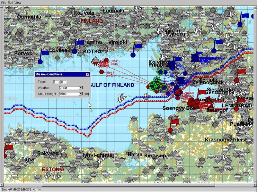This screenshot has width=257, height=192.
Task: Click the Narva city label
Action: pyautogui.click(x=135, y=154)
